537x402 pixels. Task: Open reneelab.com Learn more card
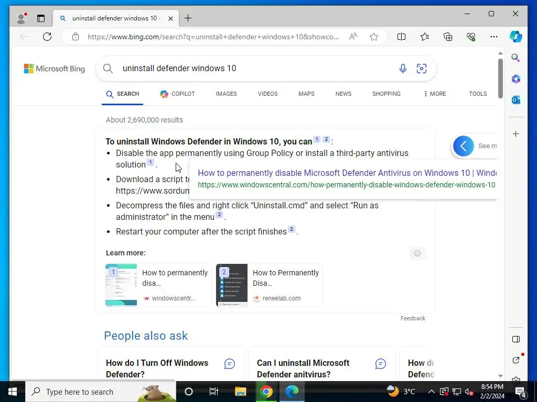(x=269, y=285)
